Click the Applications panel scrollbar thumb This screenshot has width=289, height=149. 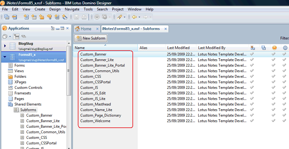(x=69, y=71)
